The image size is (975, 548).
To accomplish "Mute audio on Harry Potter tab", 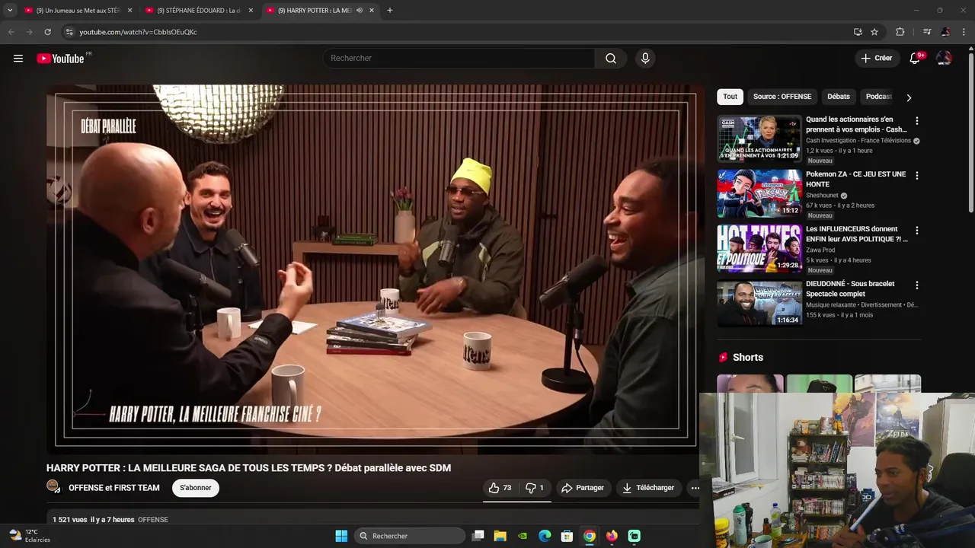I will point(359,11).
